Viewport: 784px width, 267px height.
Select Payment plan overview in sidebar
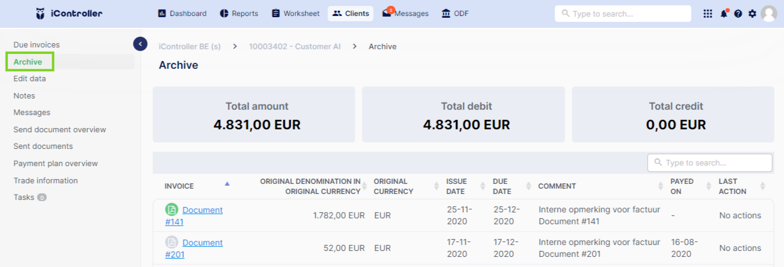click(x=56, y=163)
